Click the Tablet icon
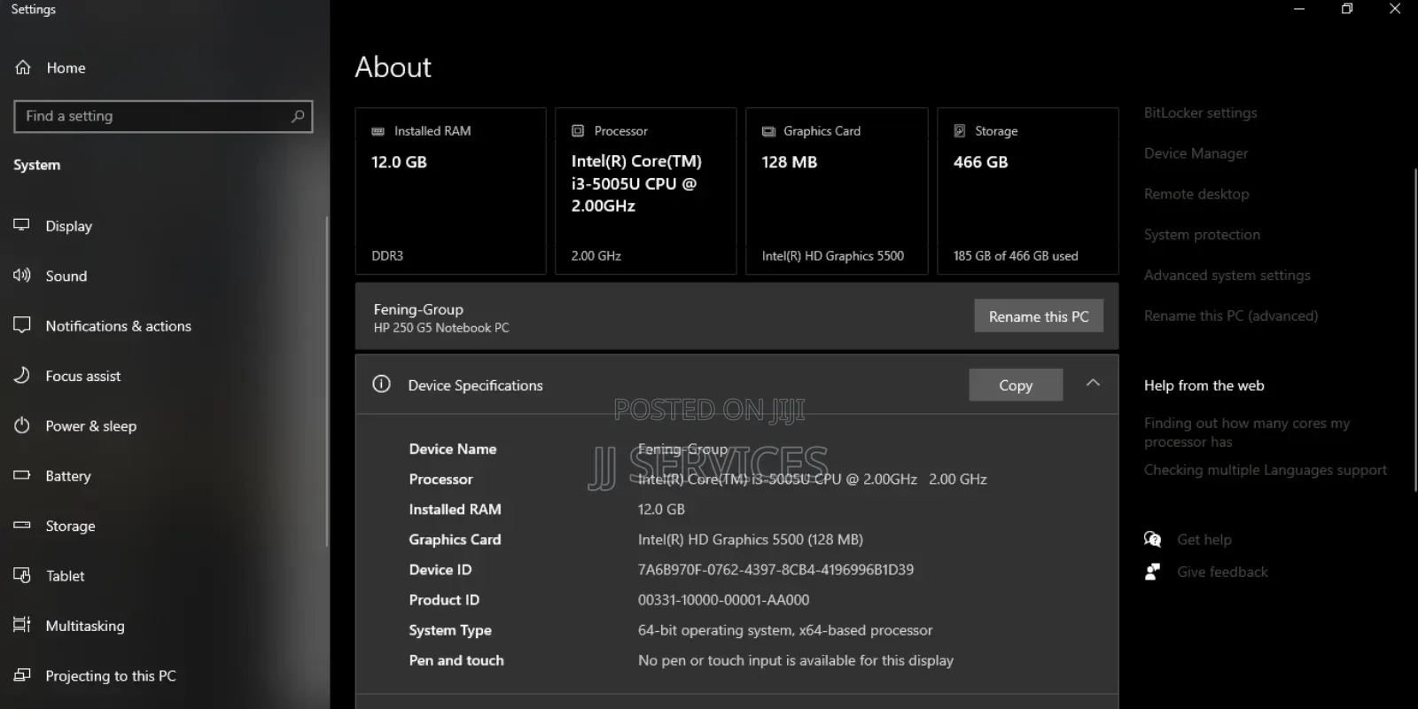Image resolution: width=1418 pixels, height=709 pixels. point(22,575)
